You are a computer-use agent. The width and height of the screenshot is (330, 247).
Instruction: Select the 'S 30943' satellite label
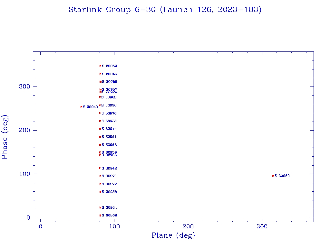click(x=90, y=107)
